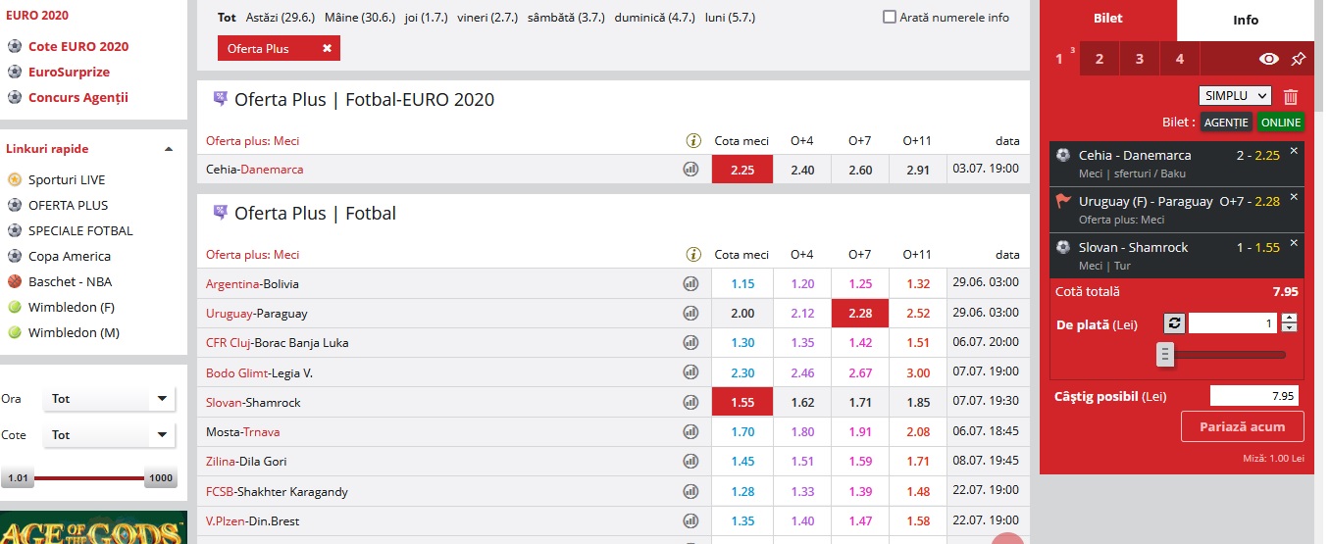Open the Cote filter dropdown
Viewport: 1330px width, 544px height.
point(110,435)
